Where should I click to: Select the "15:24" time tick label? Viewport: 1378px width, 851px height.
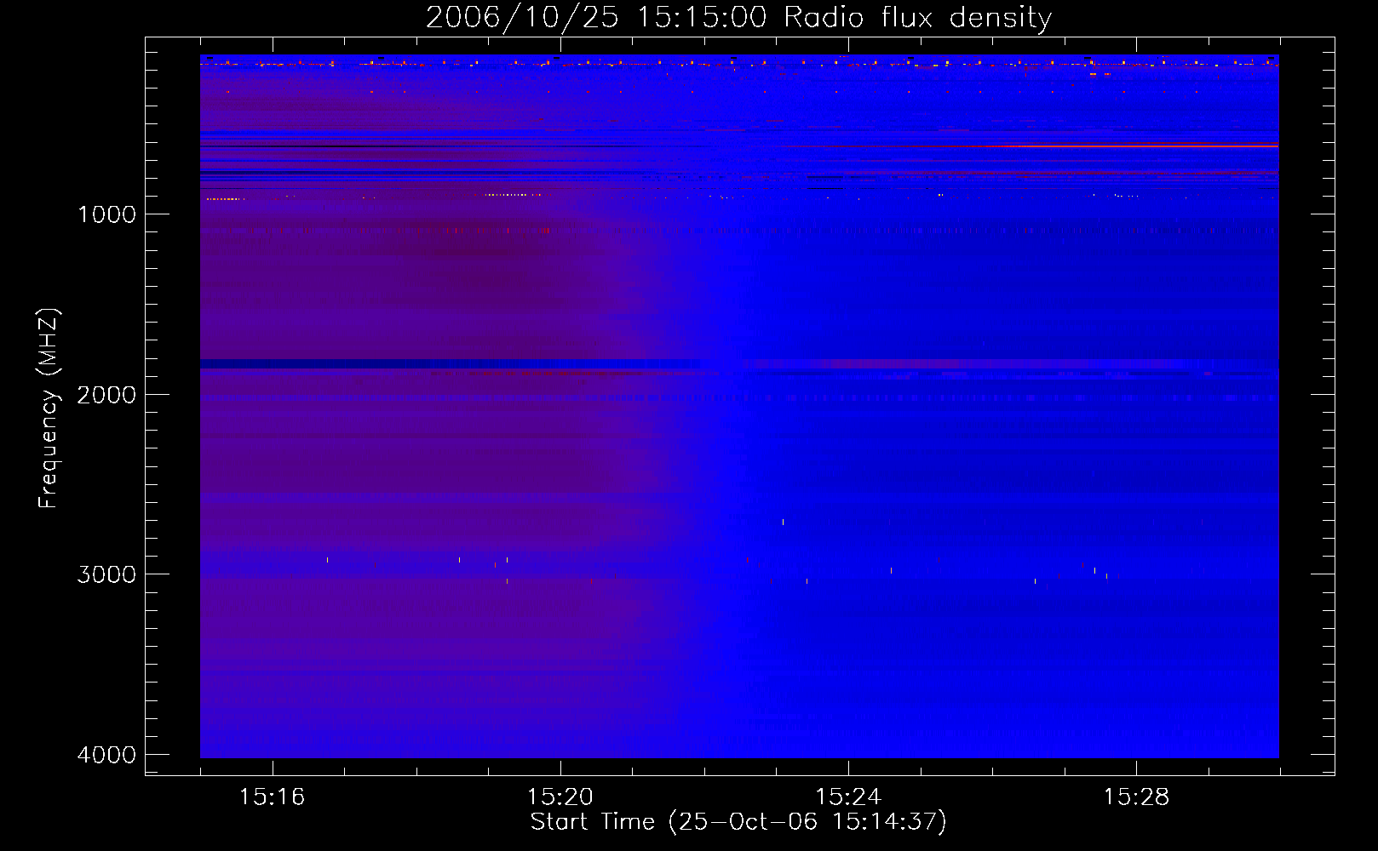coord(847,797)
